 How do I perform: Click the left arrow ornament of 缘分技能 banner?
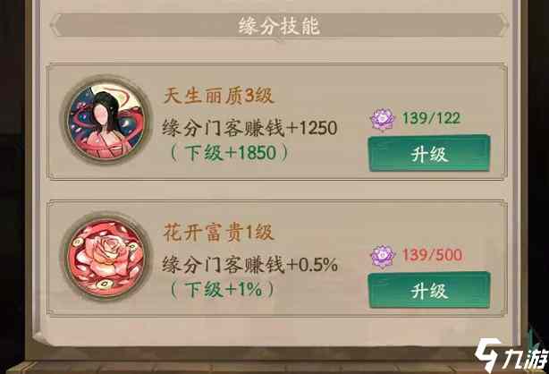click(x=56, y=25)
